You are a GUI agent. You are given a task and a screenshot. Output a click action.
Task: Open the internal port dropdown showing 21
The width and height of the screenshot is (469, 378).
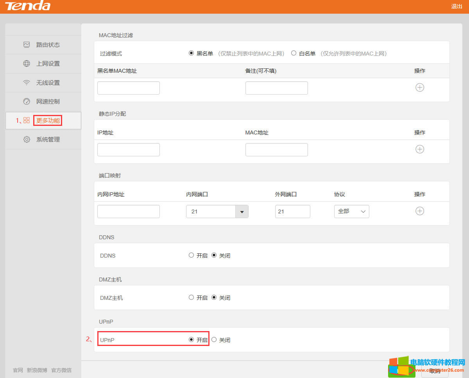point(242,211)
